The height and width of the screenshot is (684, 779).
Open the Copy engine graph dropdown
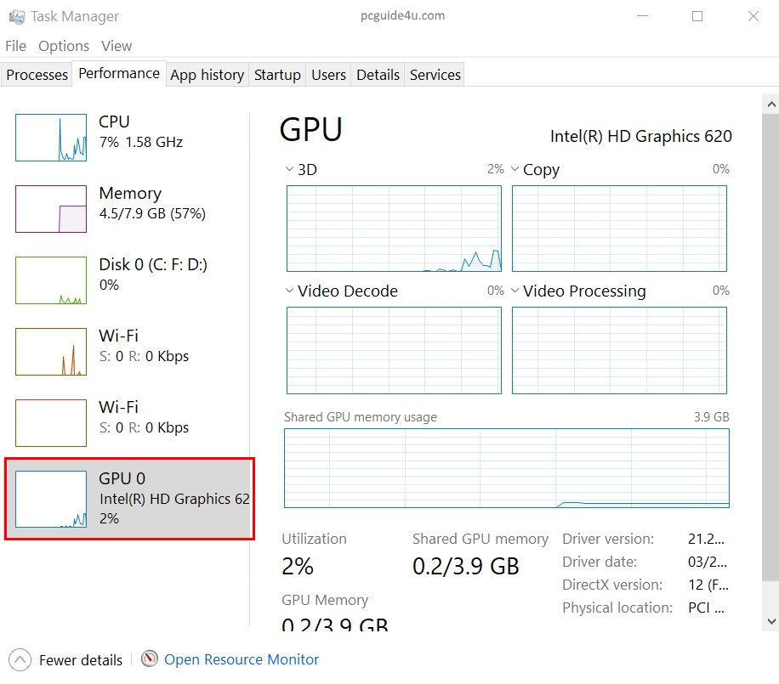(515, 170)
